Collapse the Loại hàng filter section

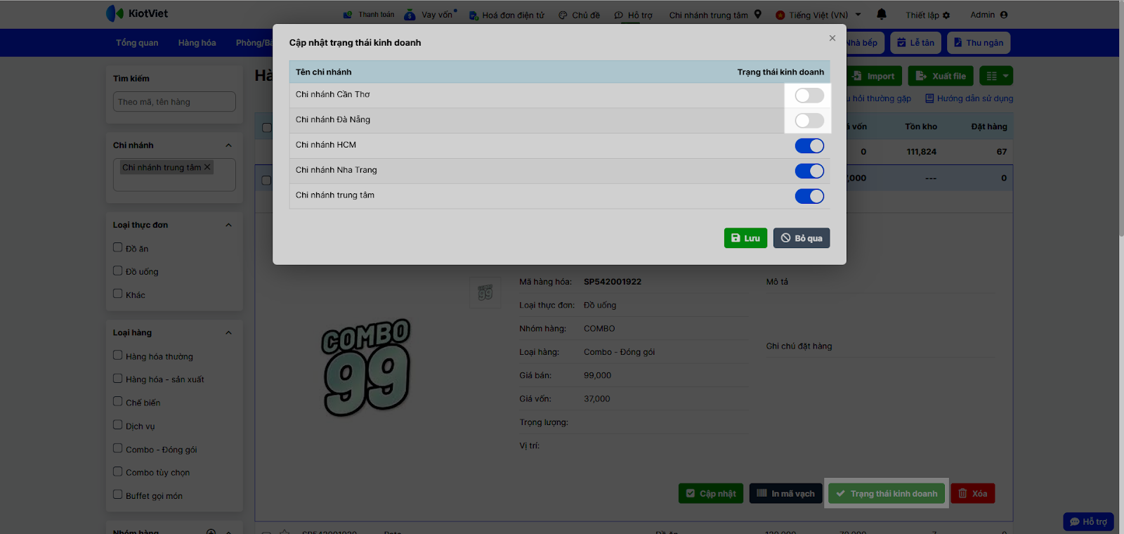(228, 333)
